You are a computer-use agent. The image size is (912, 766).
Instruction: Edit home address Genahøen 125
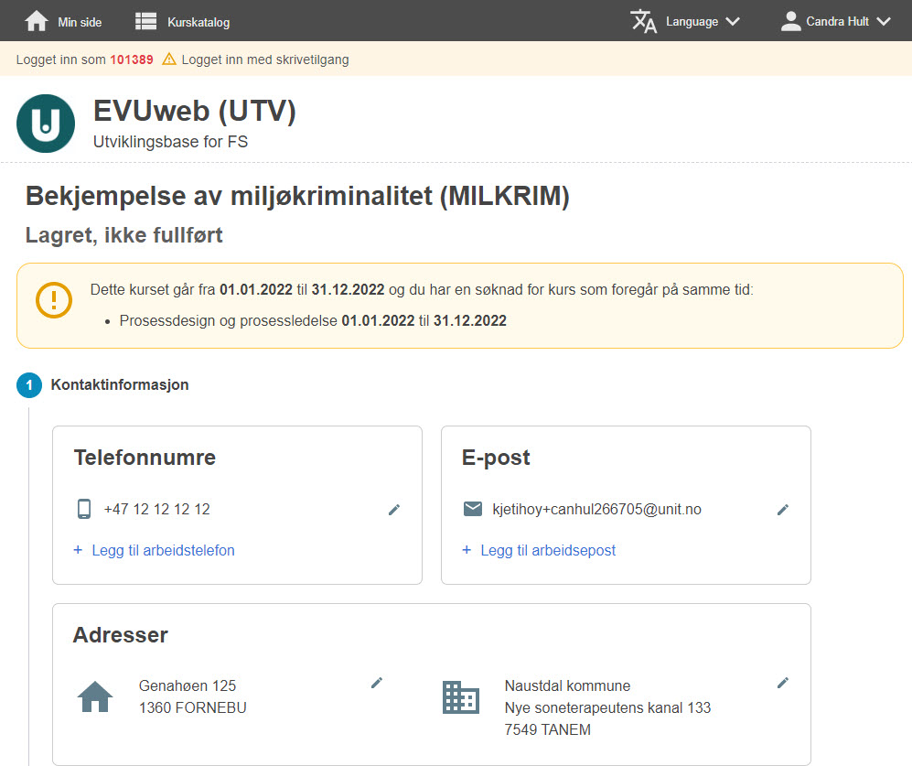(377, 683)
